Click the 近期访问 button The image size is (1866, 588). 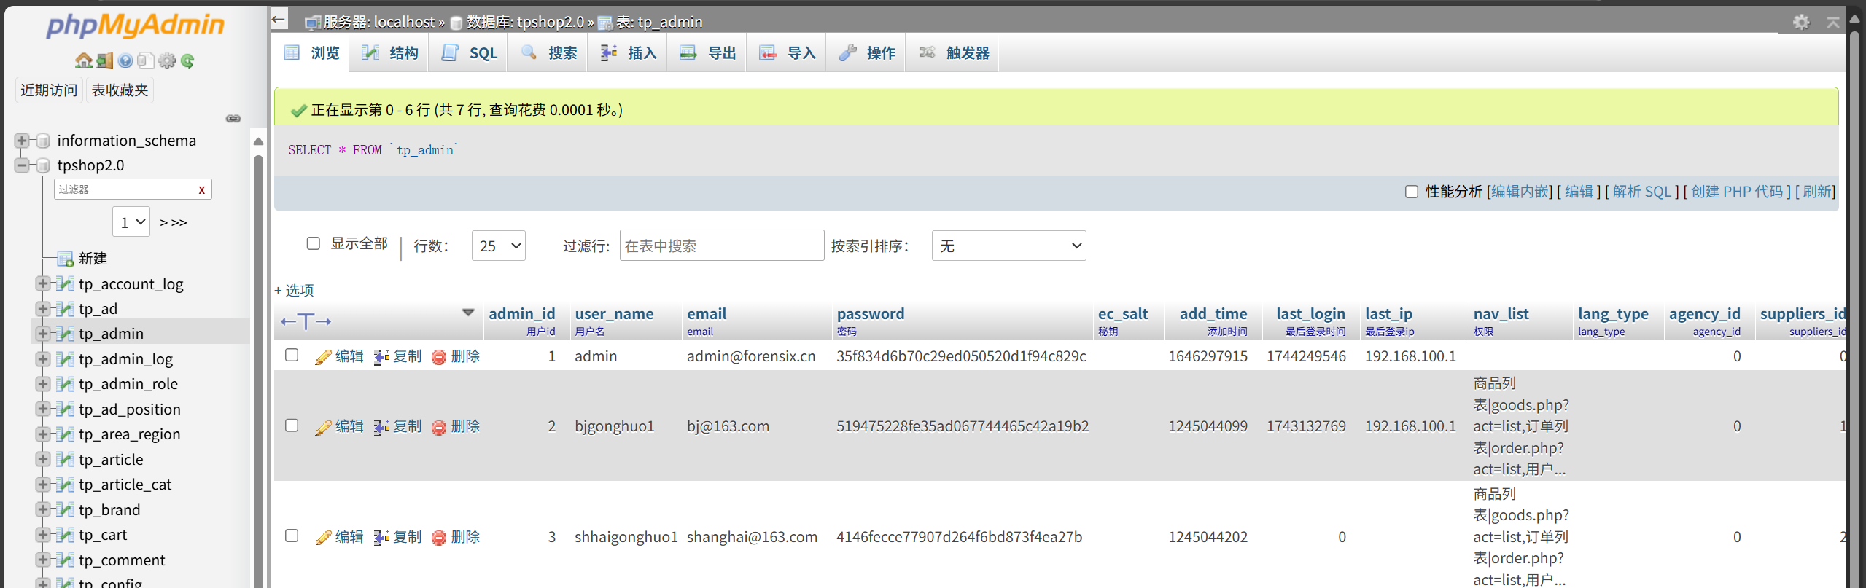tap(49, 90)
